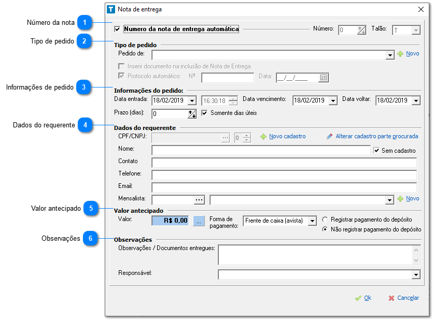Click the Prazo (dias) spinner arrows
The height and width of the screenshot is (321, 434).
coord(192,114)
